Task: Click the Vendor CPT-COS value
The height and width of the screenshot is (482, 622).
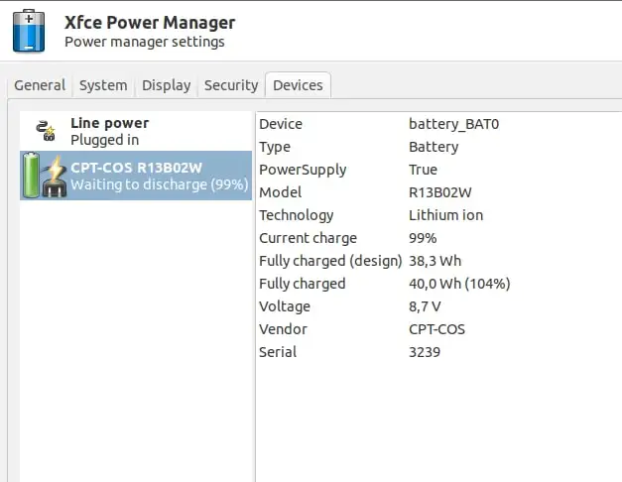Action: click(436, 329)
